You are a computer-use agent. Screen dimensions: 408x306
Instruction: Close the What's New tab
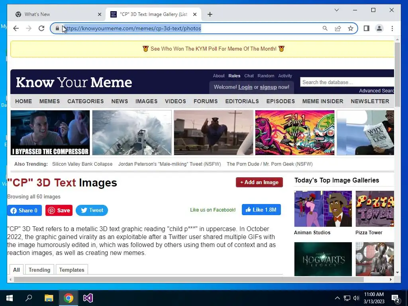[99, 14]
